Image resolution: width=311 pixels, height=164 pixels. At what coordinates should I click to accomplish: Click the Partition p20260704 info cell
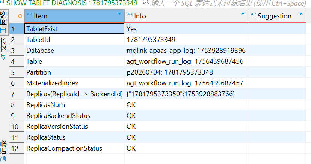coord(186,72)
